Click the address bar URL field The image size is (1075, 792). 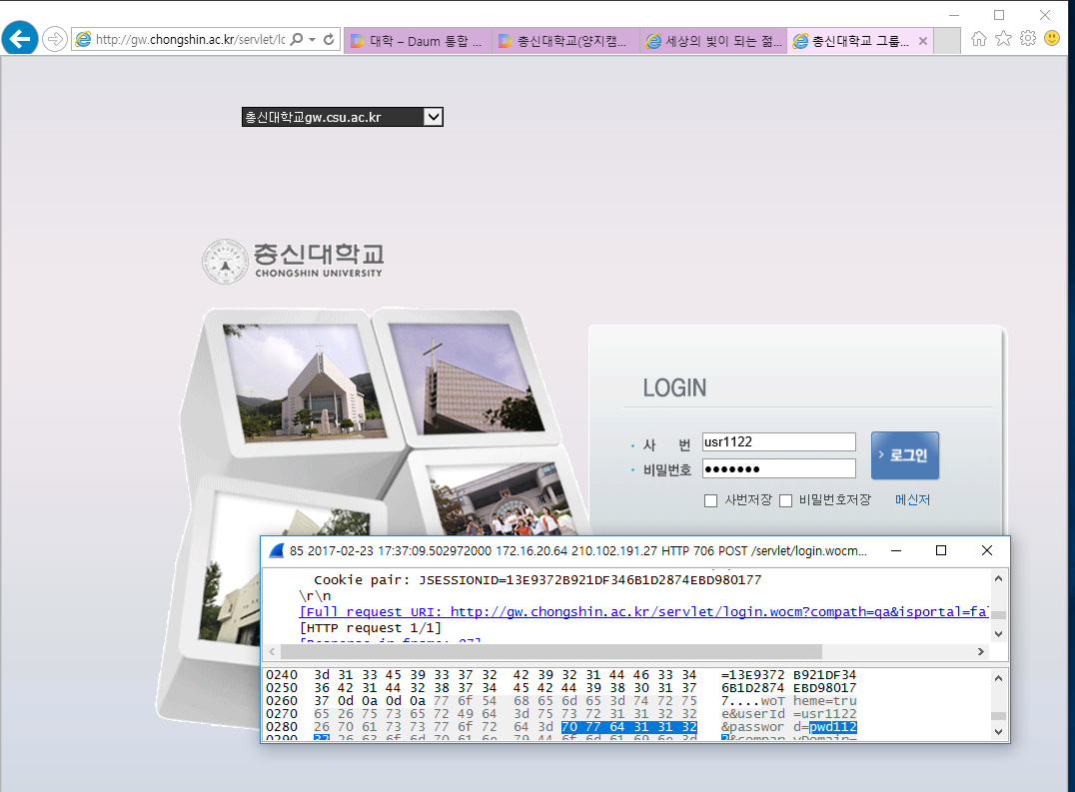190,40
